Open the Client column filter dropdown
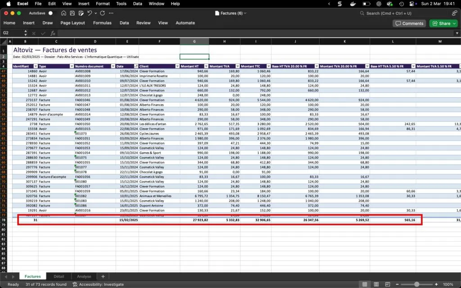The height and width of the screenshot is (288, 461). click(177, 67)
